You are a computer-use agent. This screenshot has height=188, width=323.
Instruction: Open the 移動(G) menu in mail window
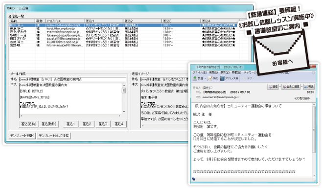(236, 72)
